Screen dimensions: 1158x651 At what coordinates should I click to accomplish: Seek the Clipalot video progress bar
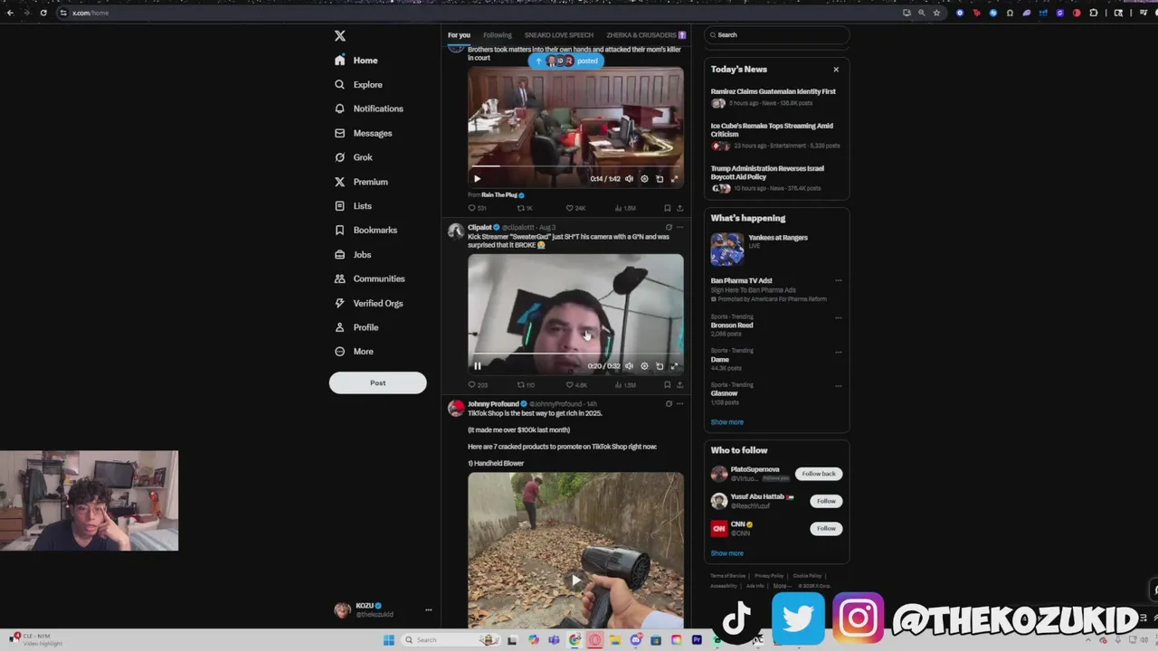point(575,354)
